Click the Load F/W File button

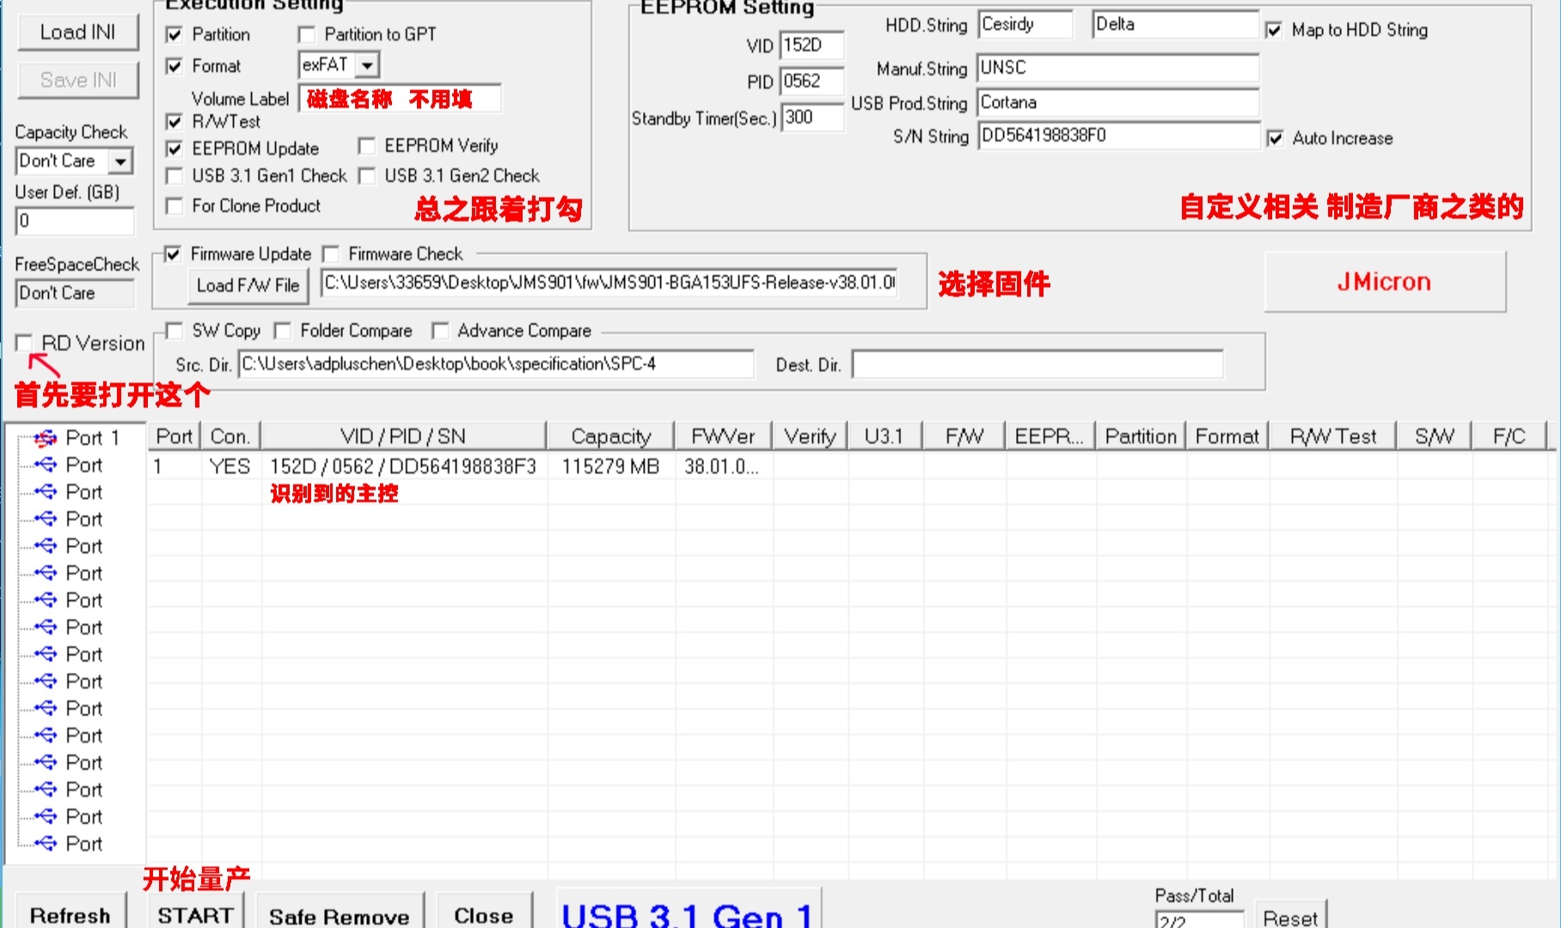[x=248, y=285]
